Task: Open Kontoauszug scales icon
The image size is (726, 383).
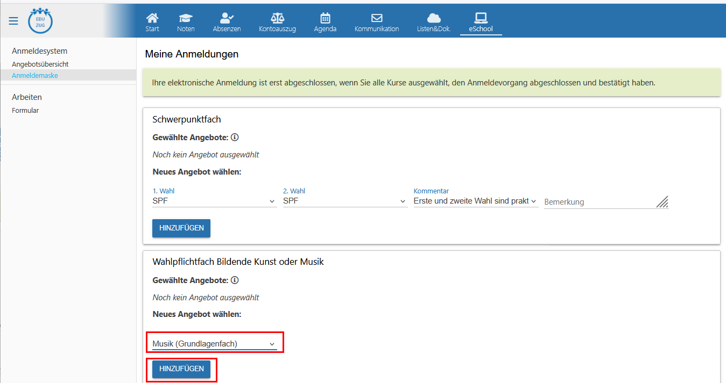Action: (x=277, y=18)
